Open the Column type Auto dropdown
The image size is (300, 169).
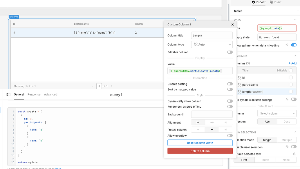(212, 44)
